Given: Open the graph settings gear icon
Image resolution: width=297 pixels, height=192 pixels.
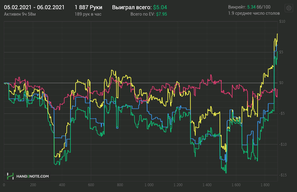Looking at the screenshot, I should pos(289,8).
